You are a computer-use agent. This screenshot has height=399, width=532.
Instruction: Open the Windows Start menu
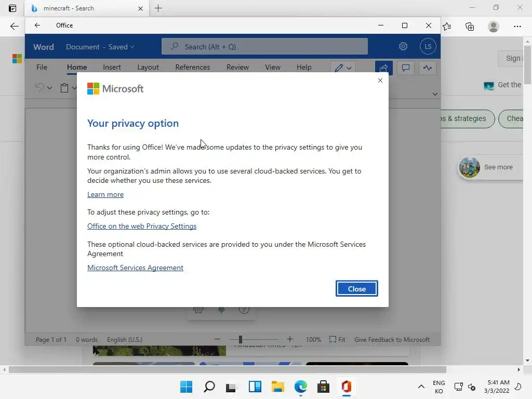[186, 387]
